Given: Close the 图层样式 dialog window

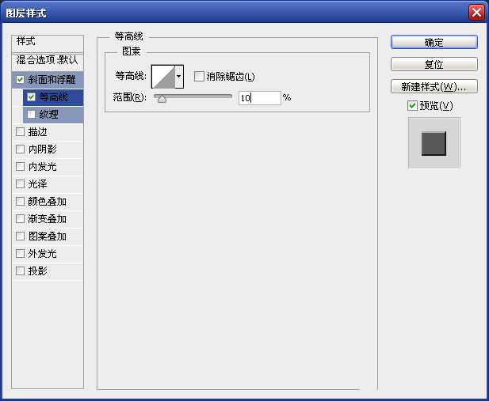Looking at the screenshot, I should pos(476,12).
